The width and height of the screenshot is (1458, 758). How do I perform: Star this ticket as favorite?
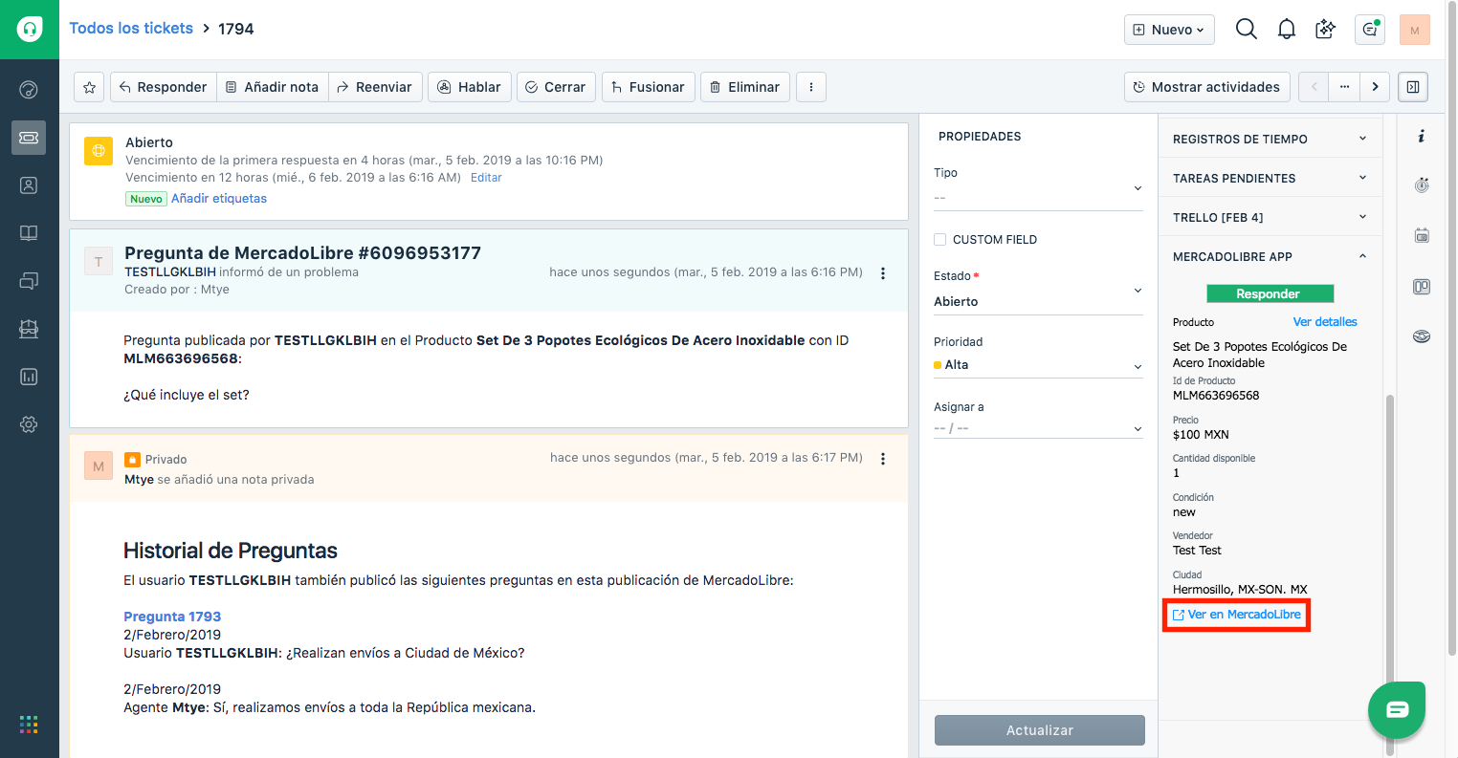(89, 87)
